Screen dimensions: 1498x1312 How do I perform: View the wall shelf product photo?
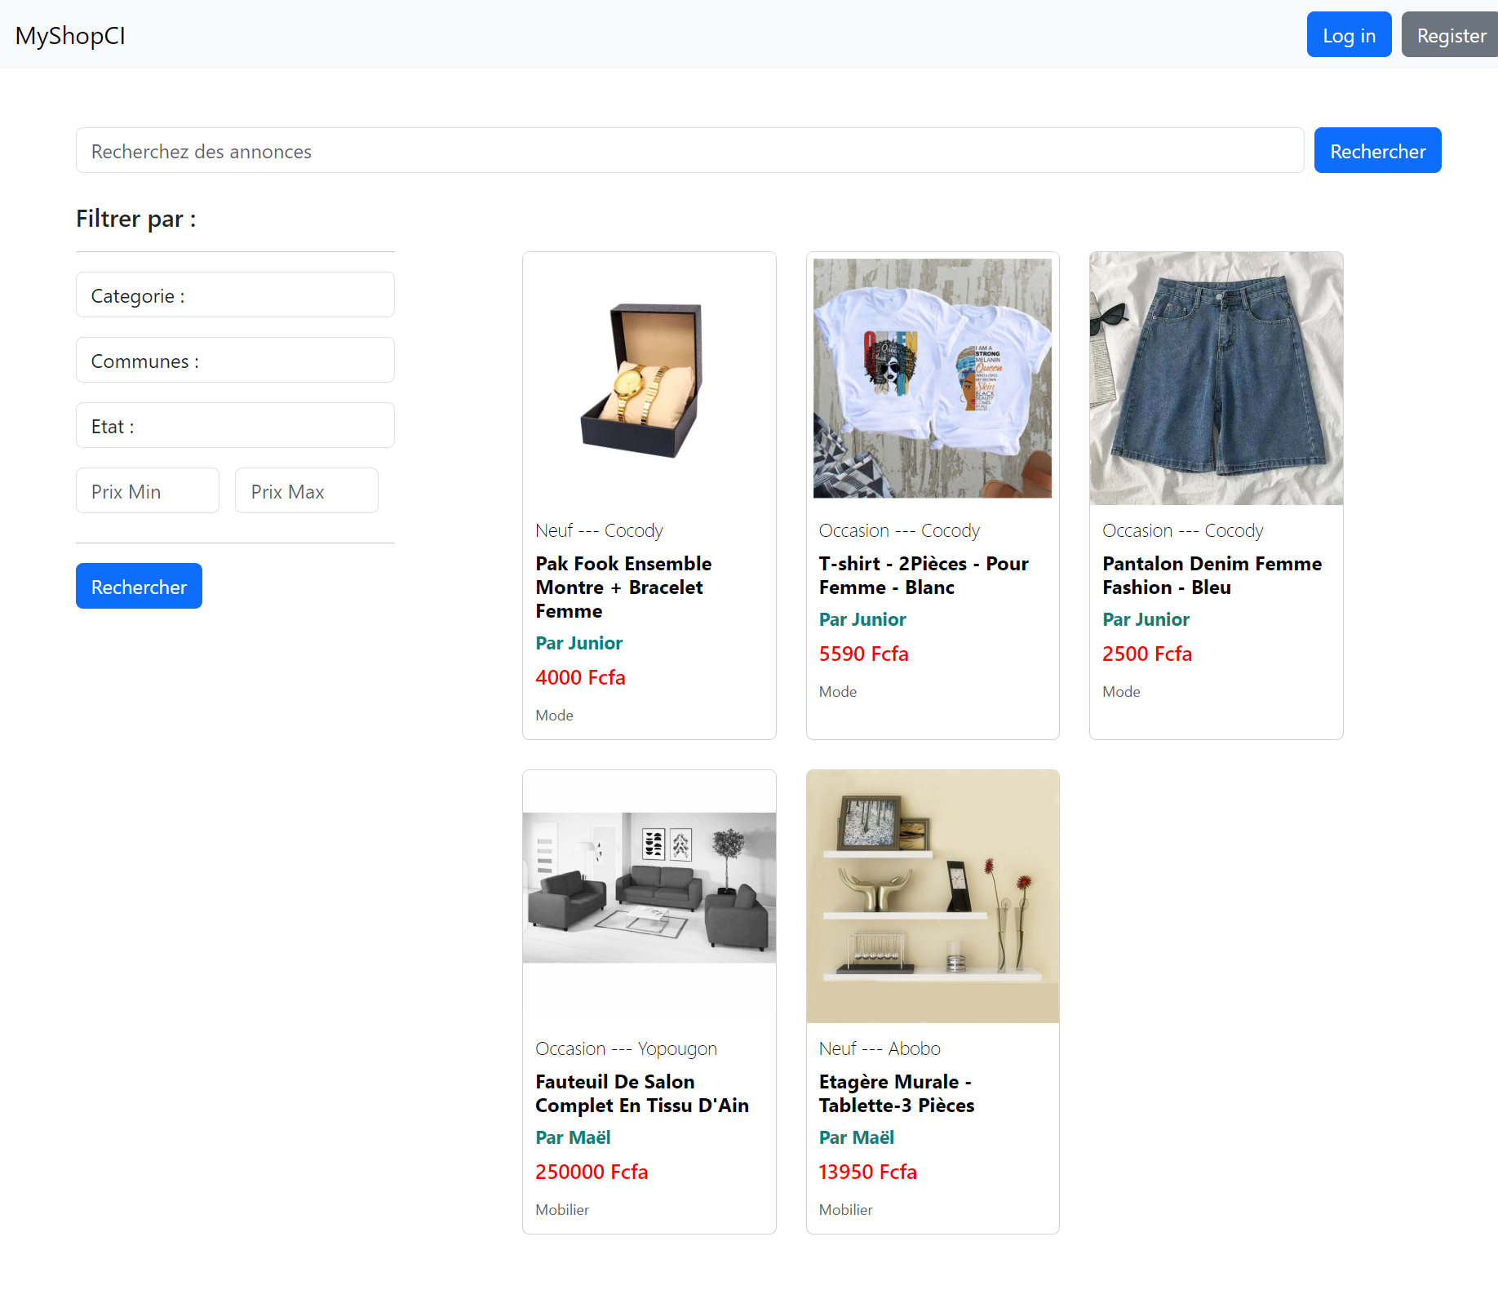click(933, 896)
